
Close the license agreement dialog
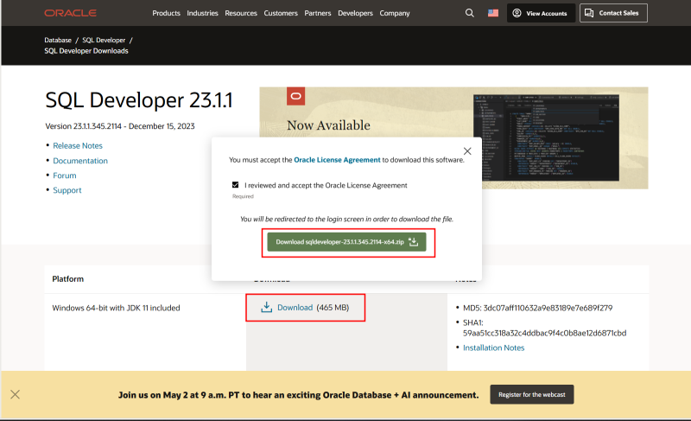pyautogui.click(x=467, y=151)
